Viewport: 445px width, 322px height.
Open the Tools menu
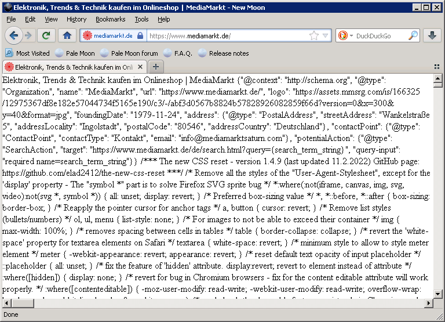[x=141, y=19]
